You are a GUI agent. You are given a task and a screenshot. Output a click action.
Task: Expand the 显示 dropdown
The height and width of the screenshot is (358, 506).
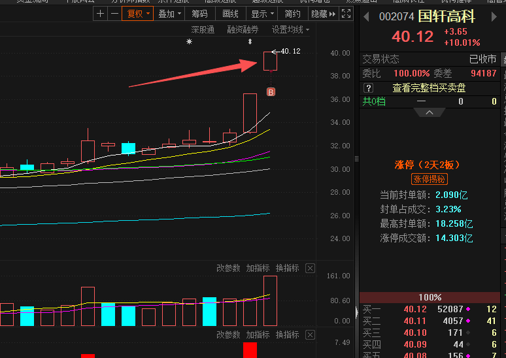point(262,14)
